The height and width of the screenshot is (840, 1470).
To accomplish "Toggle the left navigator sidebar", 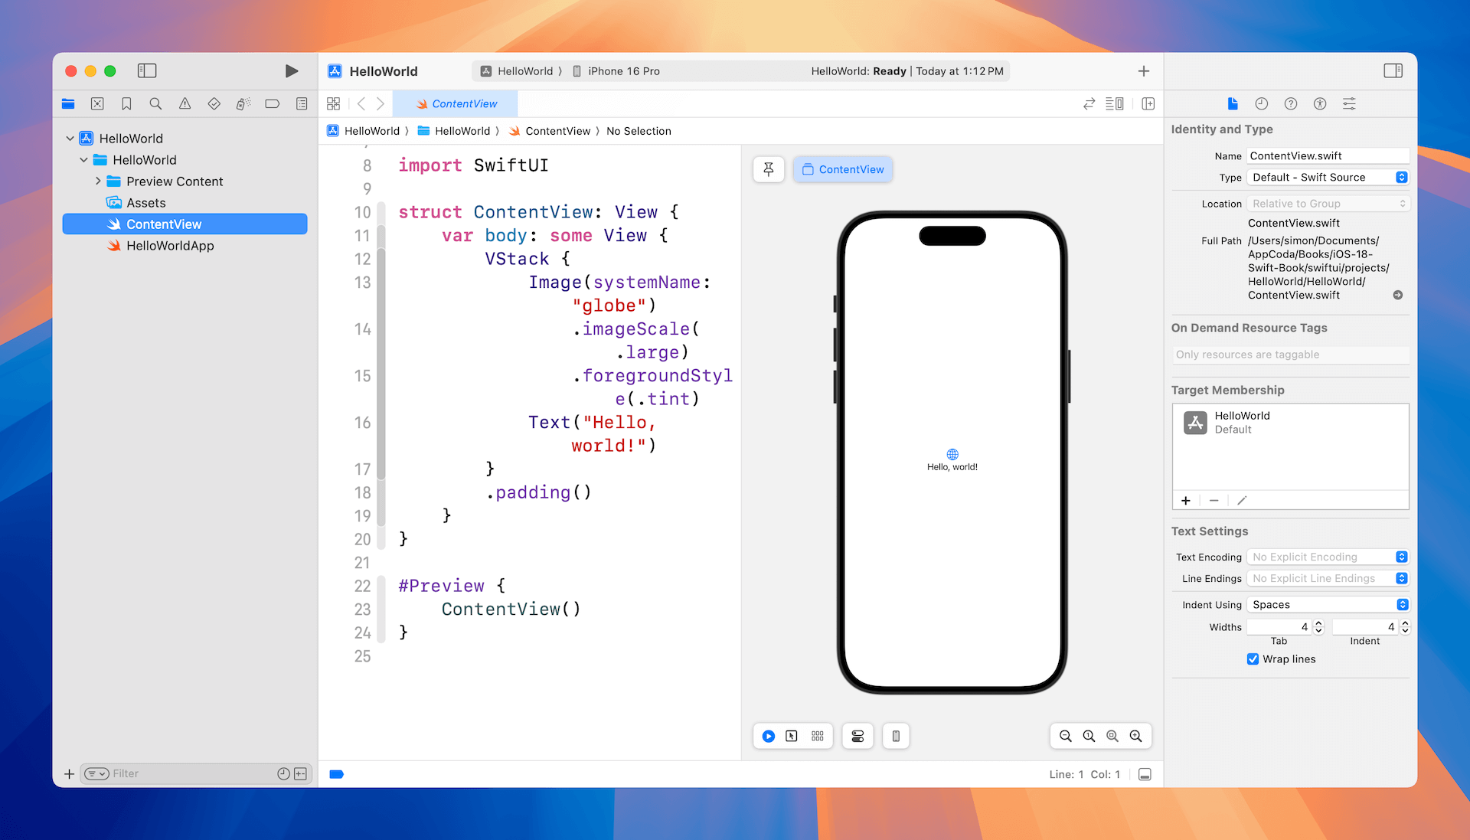I will pos(147,71).
